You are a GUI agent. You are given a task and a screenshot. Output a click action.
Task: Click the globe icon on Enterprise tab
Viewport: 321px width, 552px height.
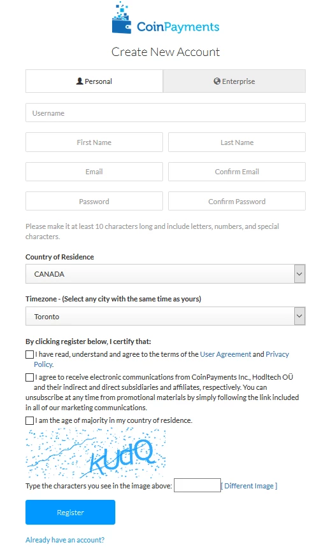pyautogui.click(x=217, y=81)
